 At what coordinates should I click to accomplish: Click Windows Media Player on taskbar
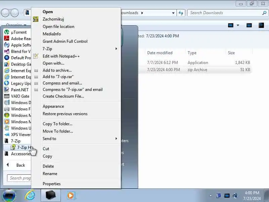tap(71, 196)
